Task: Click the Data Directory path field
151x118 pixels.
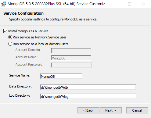Action: [x=88, y=87]
